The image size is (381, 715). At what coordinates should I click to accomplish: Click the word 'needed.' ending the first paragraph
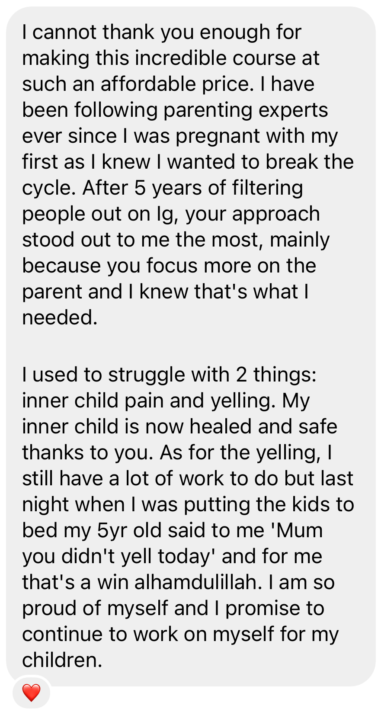60,318
